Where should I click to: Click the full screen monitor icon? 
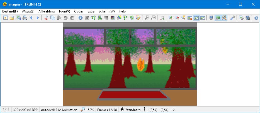[x=211, y=18]
